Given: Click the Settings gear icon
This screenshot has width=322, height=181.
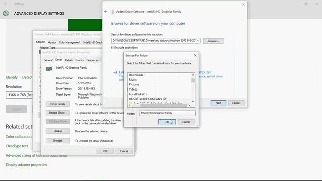Looking at the screenshot, I should pyautogui.click(x=6, y=14).
